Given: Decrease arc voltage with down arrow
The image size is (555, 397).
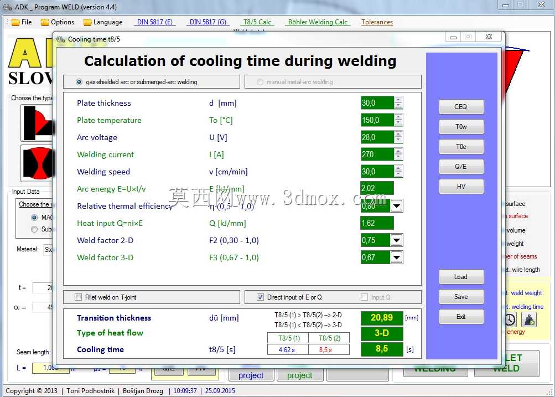Looking at the screenshot, I should pyautogui.click(x=398, y=140).
